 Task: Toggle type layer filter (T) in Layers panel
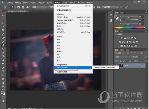tap(135, 53)
